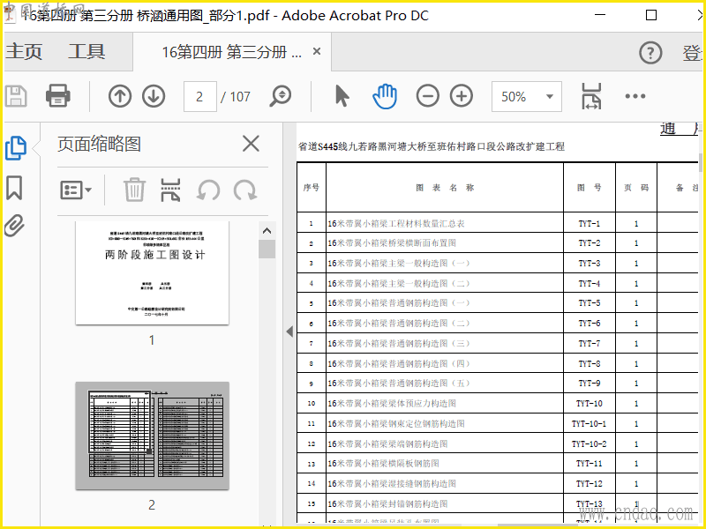Go to previous page arrow
The height and width of the screenshot is (529, 706).
click(120, 96)
